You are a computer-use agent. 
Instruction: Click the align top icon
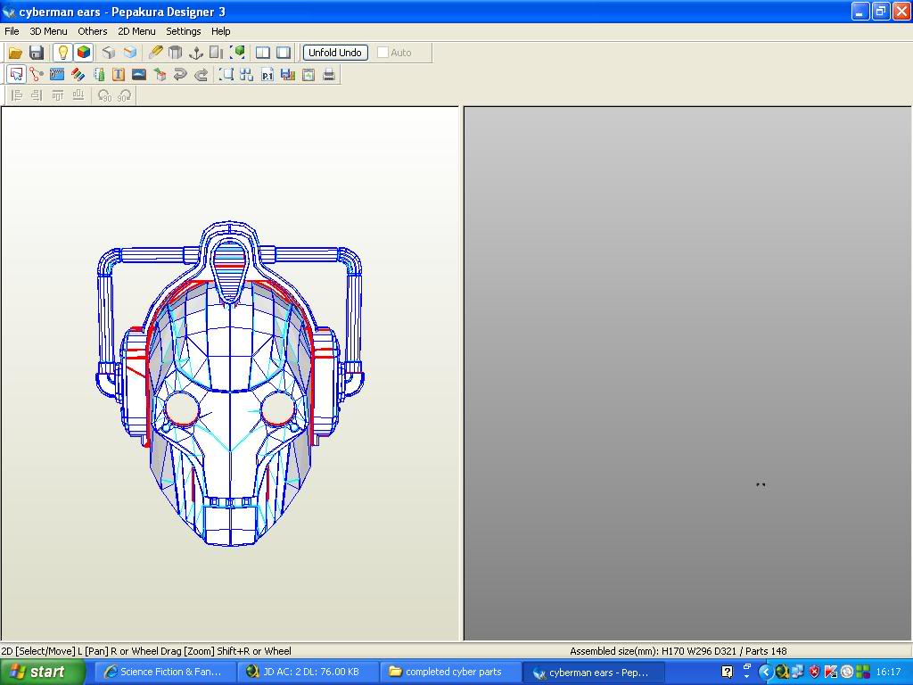point(57,95)
